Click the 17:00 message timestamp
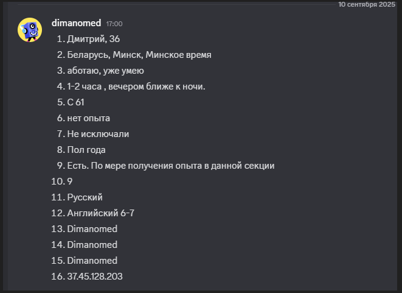This screenshot has height=293, width=402. point(114,24)
